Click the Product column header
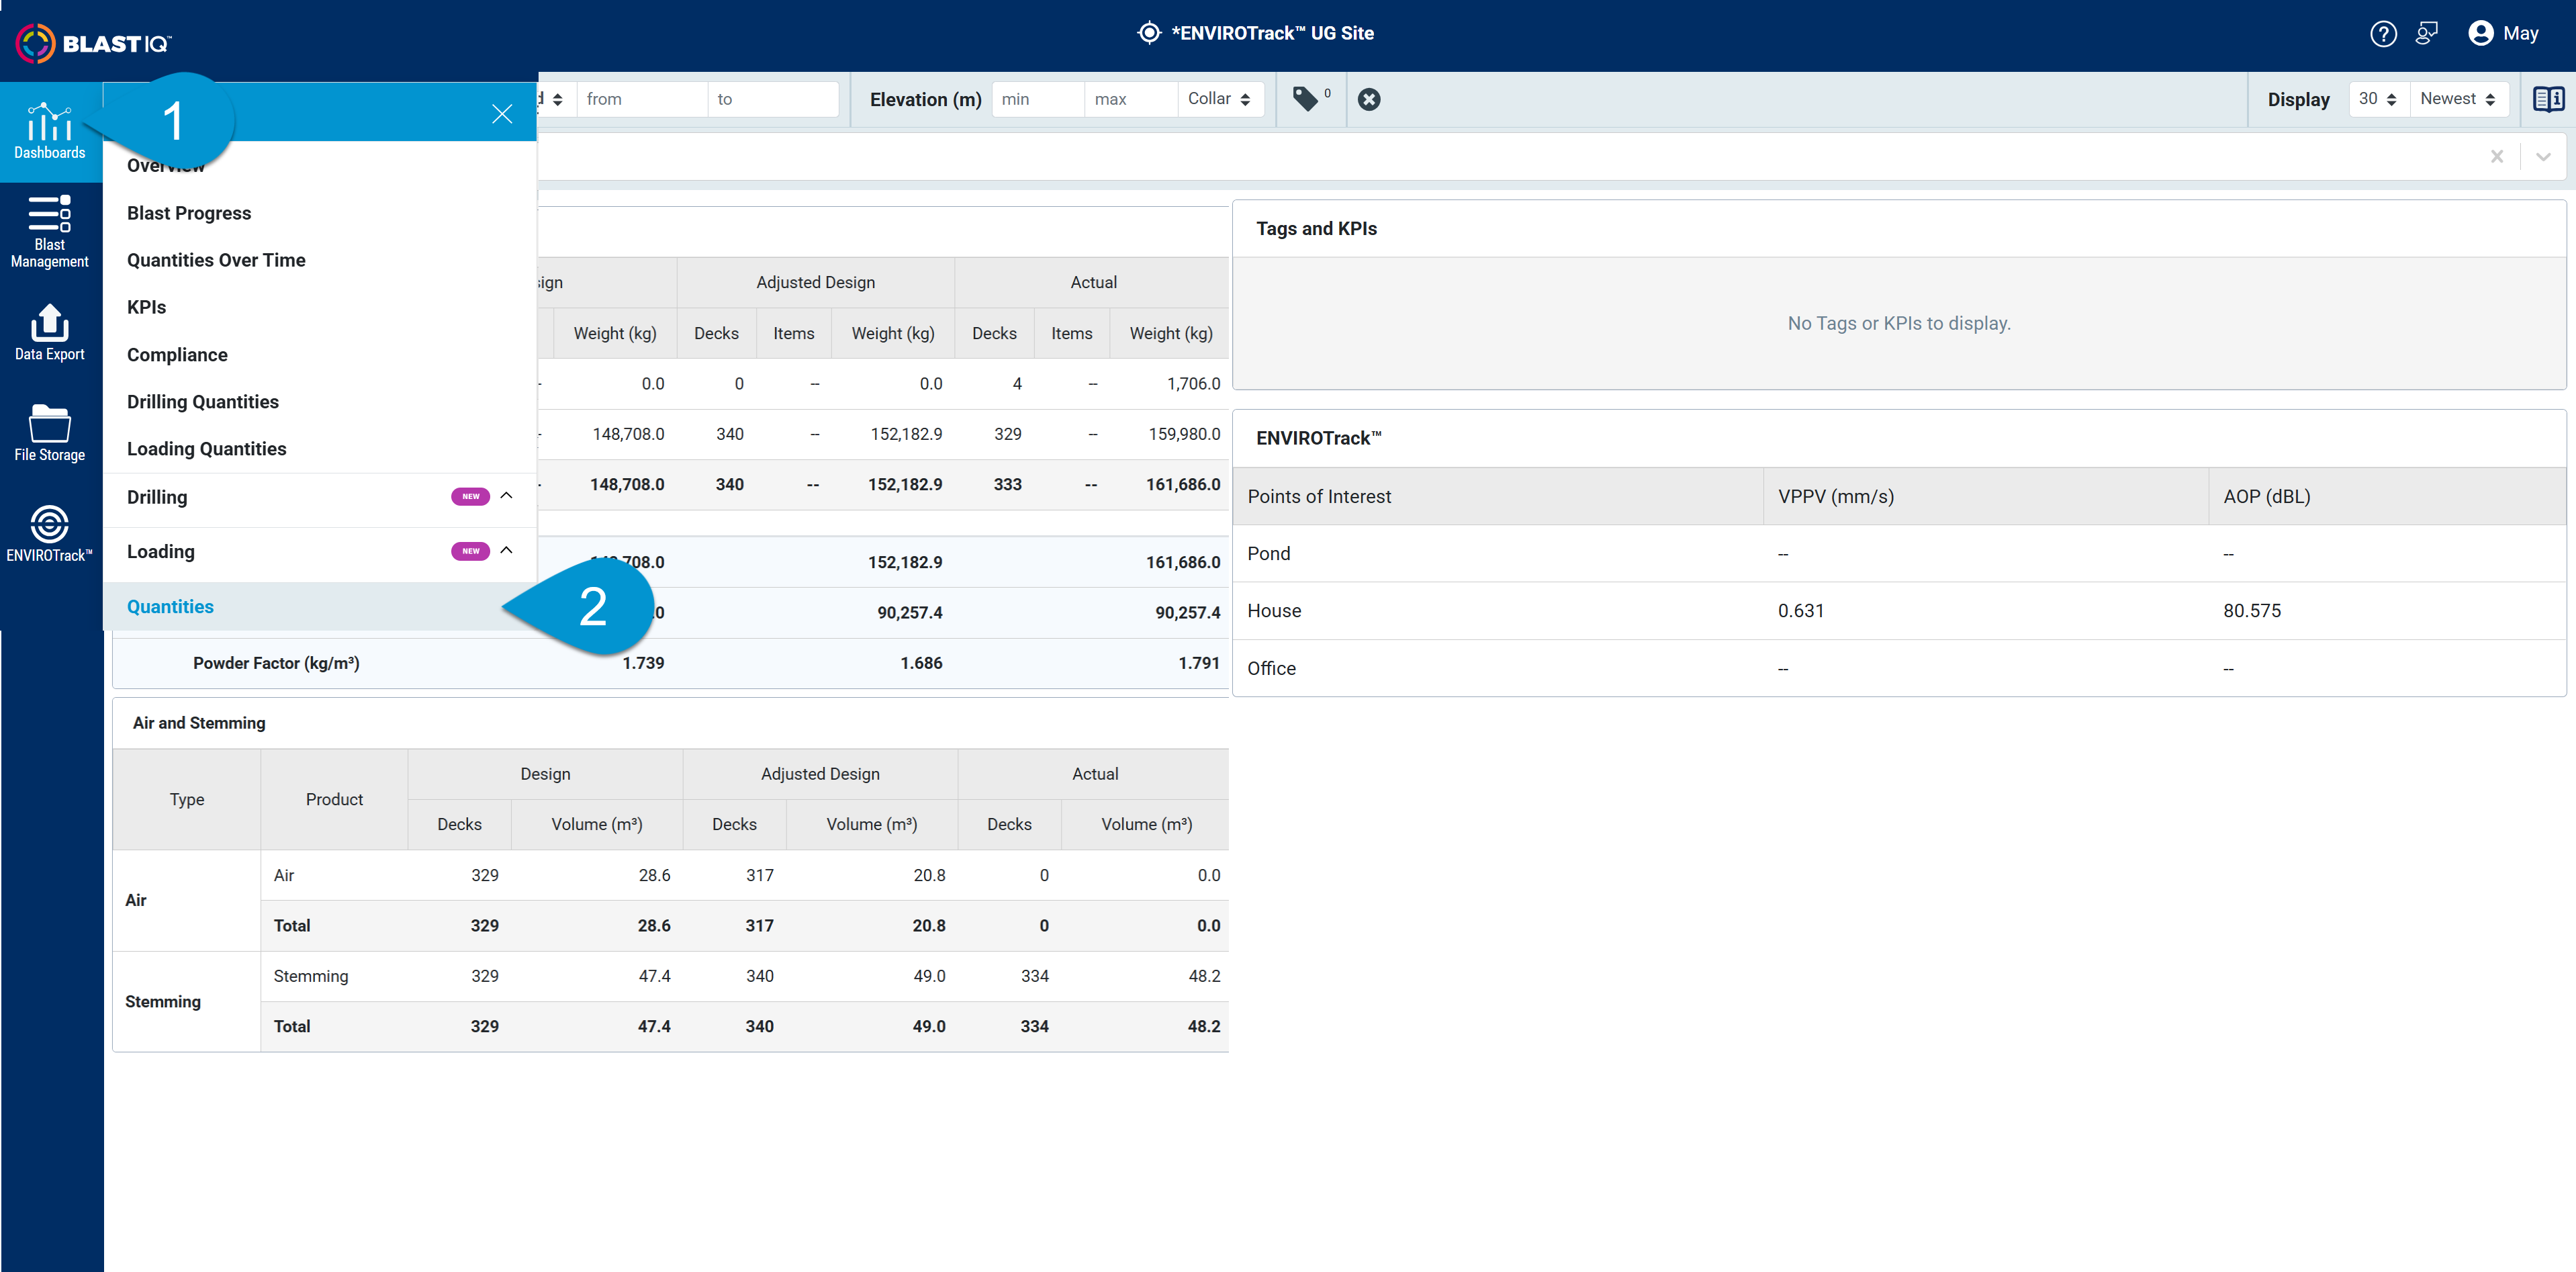 [x=334, y=799]
